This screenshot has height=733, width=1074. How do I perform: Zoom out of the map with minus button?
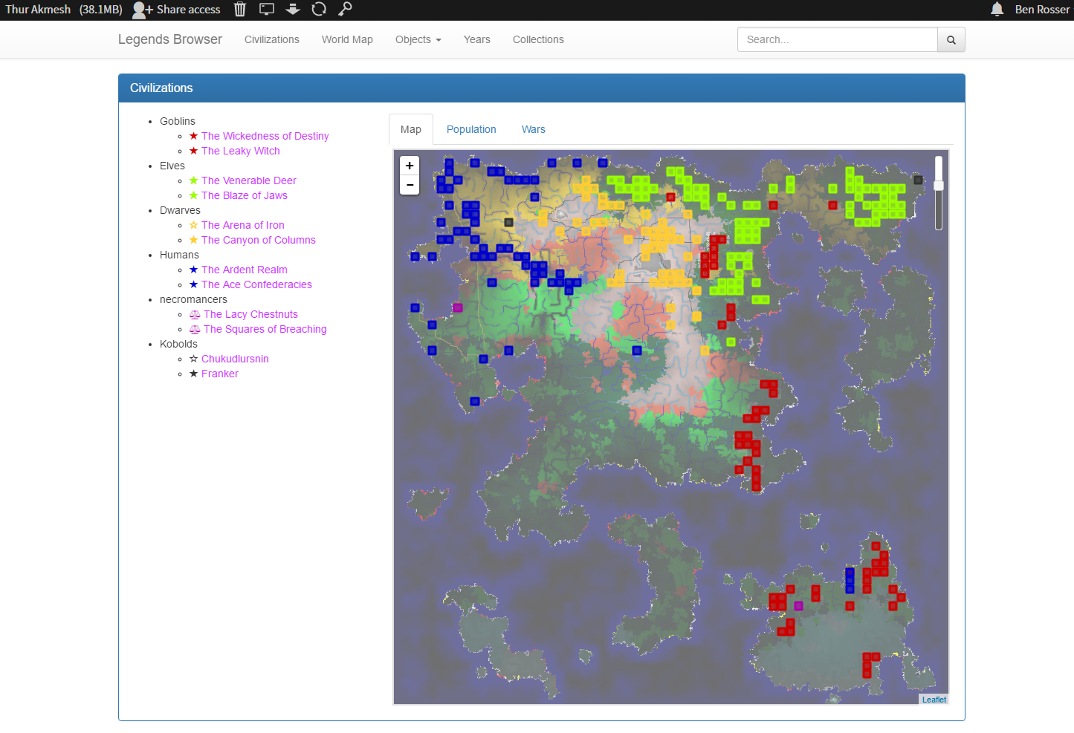click(410, 185)
